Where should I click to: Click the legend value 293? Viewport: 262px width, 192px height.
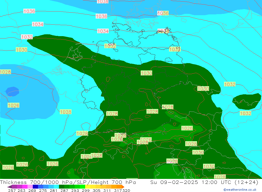(75, 190)
